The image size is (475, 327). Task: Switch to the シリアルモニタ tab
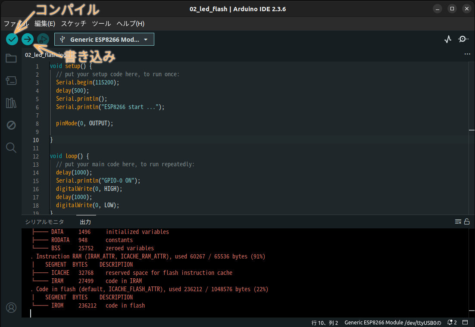(44, 221)
